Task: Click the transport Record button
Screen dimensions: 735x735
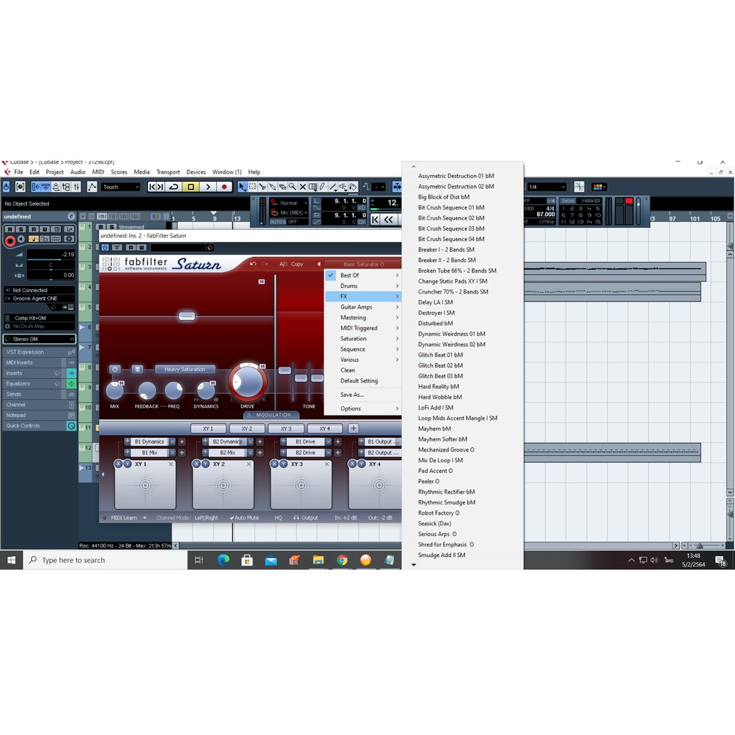Action: click(x=224, y=187)
